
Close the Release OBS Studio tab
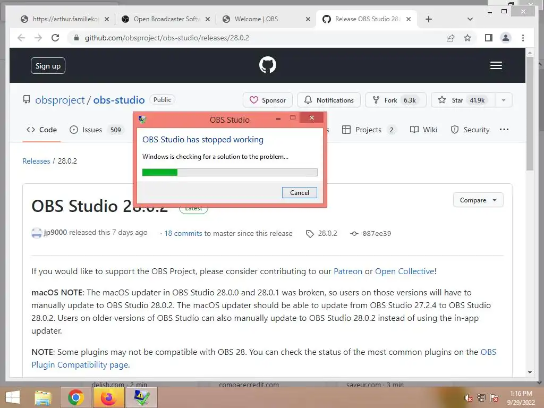tap(409, 19)
